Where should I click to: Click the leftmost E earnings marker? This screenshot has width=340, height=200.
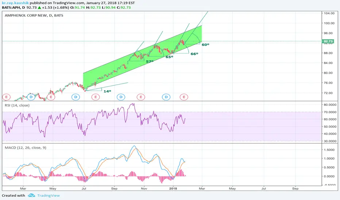[6, 97]
